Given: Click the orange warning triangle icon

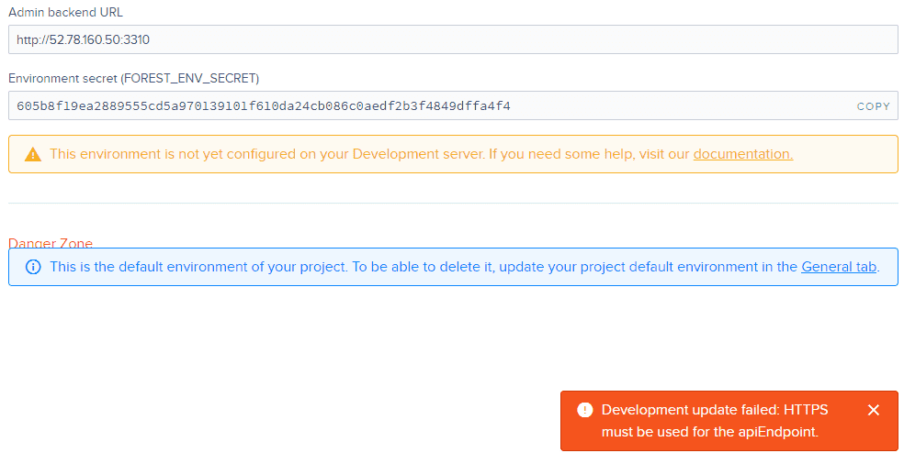Looking at the screenshot, I should (33, 154).
